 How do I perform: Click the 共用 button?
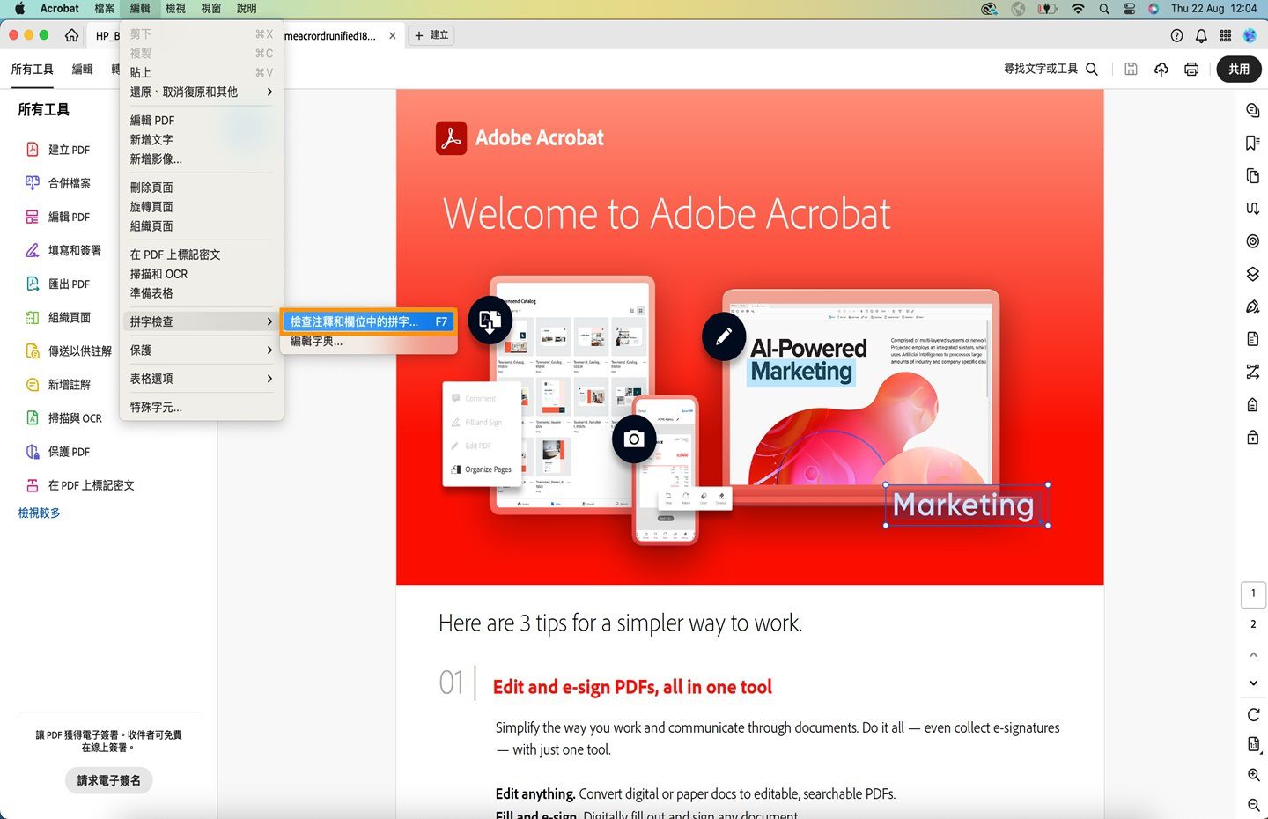click(x=1239, y=69)
